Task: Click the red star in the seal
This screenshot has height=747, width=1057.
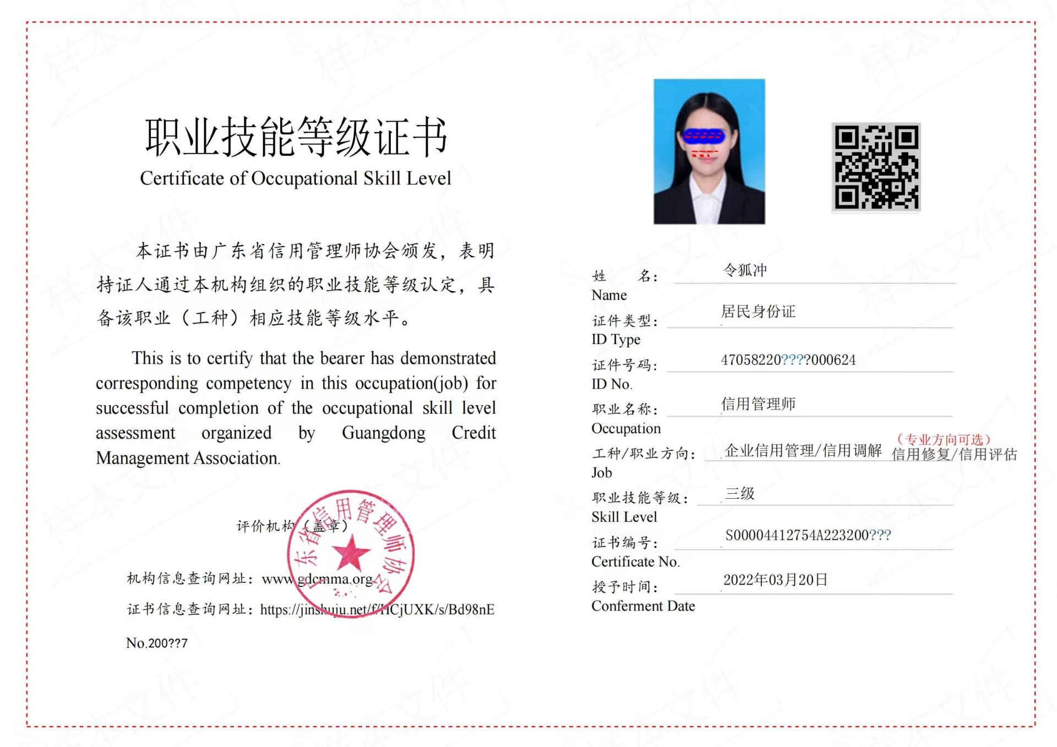Action: [351, 552]
